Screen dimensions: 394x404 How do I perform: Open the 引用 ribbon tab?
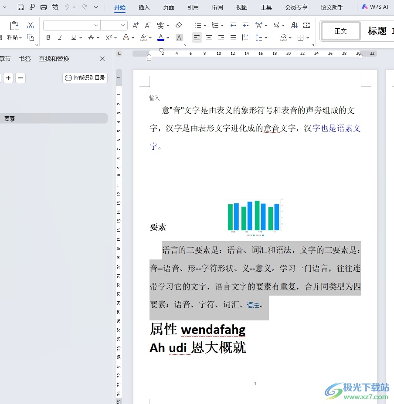tap(193, 7)
